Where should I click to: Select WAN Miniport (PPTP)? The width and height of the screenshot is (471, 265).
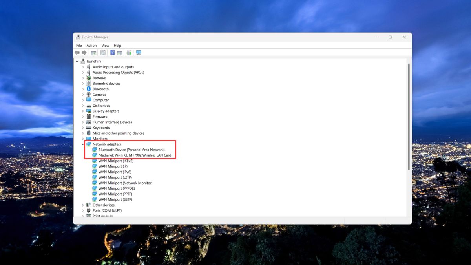pos(115,194)
